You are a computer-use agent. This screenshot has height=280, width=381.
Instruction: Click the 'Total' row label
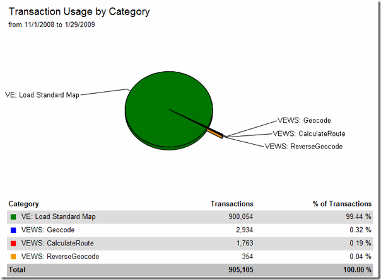[x=17, y=270]
